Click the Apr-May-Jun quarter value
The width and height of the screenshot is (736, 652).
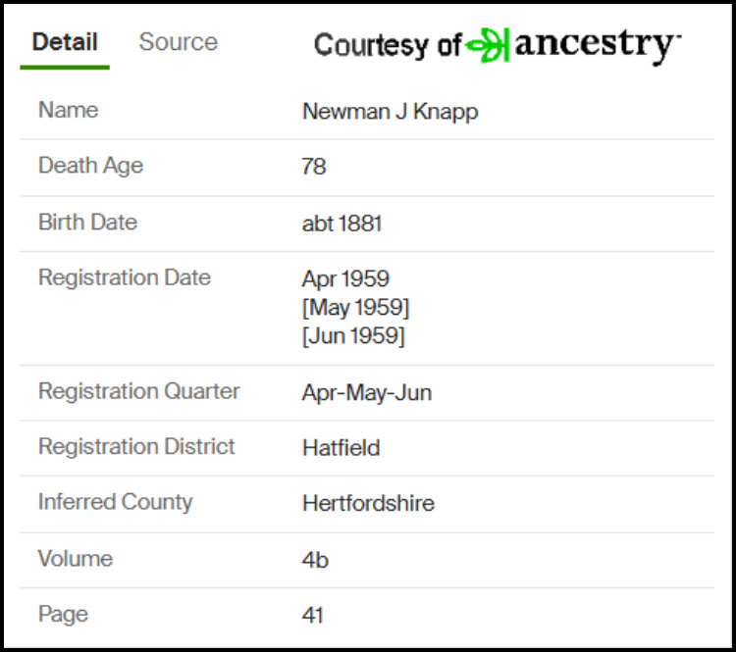tap(367, 392)
